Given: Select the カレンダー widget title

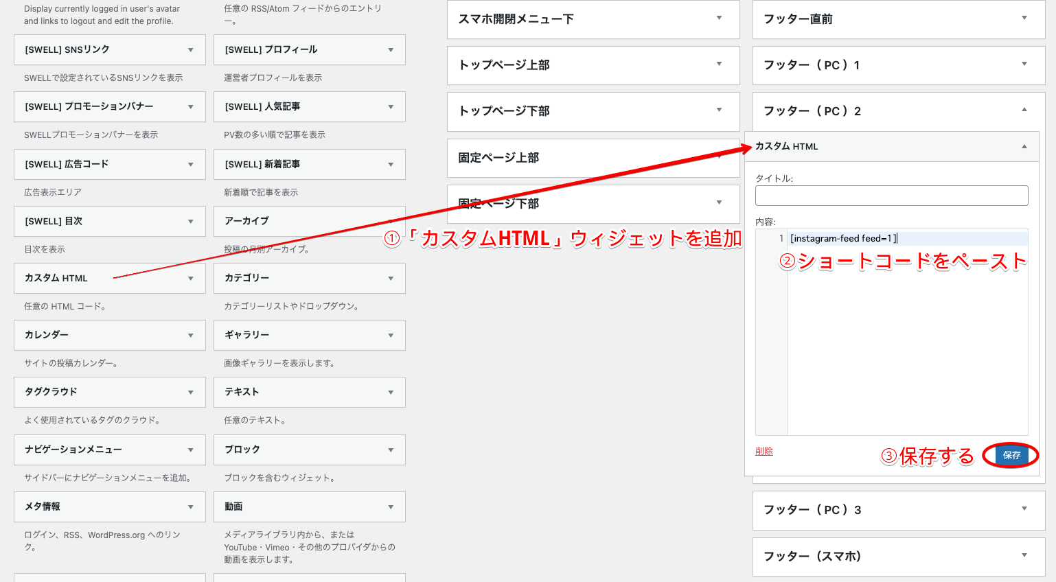Looking at the screenshot, I should [x=47, y=334].
